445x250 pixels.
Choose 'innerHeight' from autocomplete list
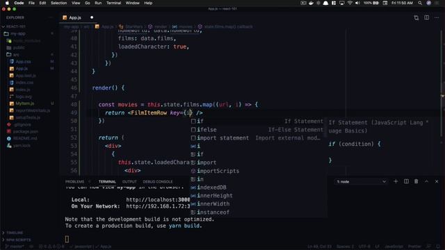click(257, 196)
